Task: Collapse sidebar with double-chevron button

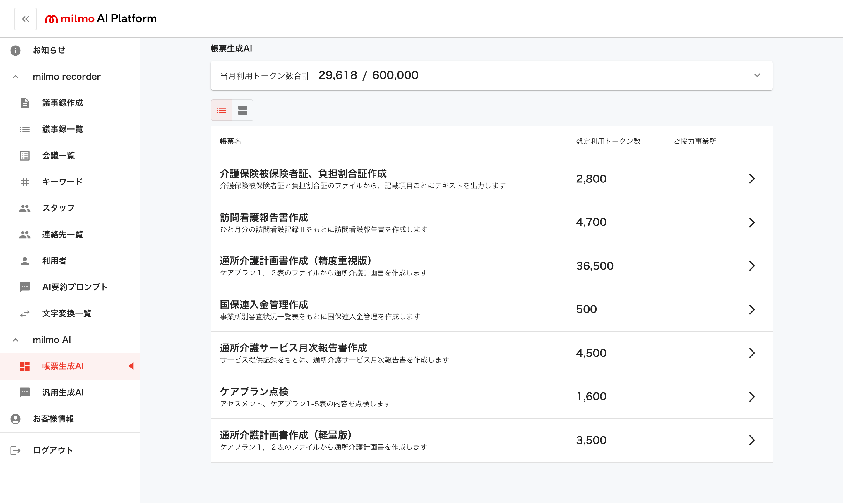Action: [x=25, y=19]
